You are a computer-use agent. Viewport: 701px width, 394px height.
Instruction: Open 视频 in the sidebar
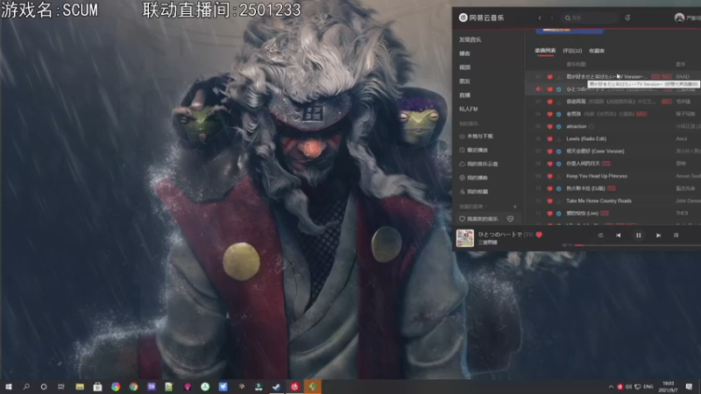point(464,67)
